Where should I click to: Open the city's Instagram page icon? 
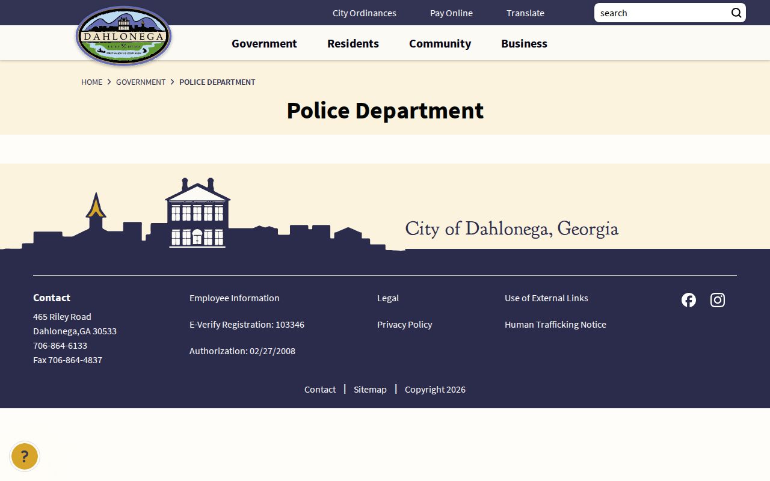[x=718, y=300]
